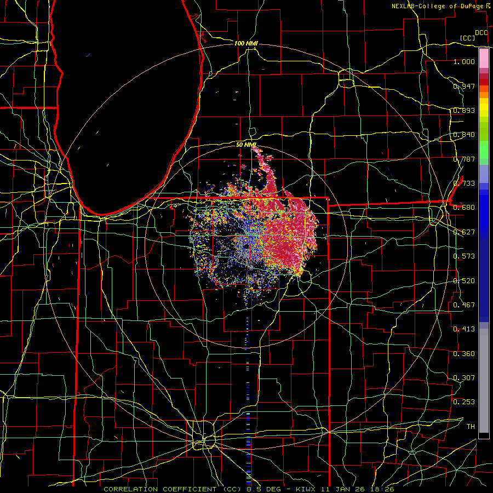The width and height of the screenshot is (493, 493).
Task: Select the 0.627 scale label
Action: tap(464, 232)
